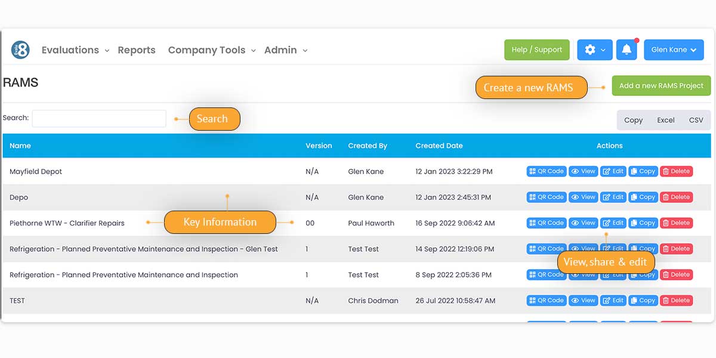Export the table to Excel

tap(665, 120)
